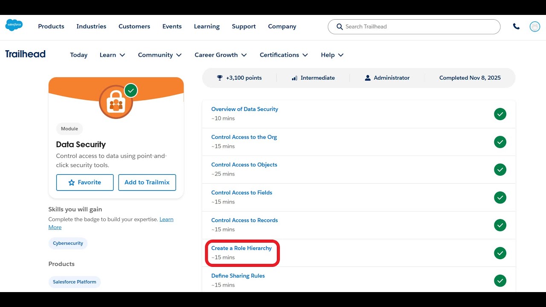Expand the Certifications dropdown
This screenshot has width=546, height=307.
(x=284, y=55)
